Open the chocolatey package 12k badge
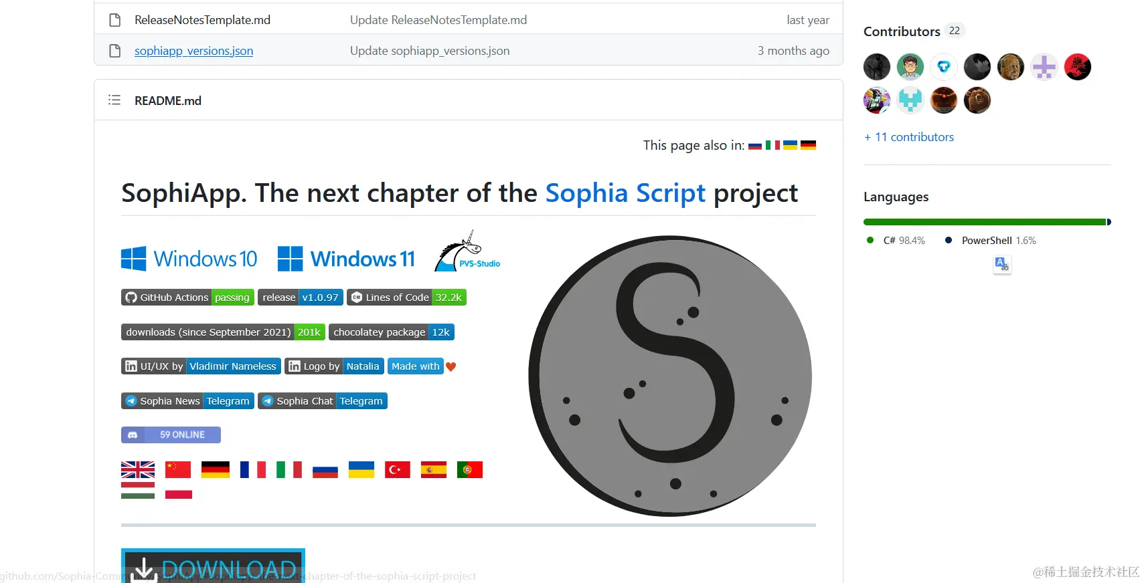This screenshot has height=583, width=1144. [x=392, y=332]
